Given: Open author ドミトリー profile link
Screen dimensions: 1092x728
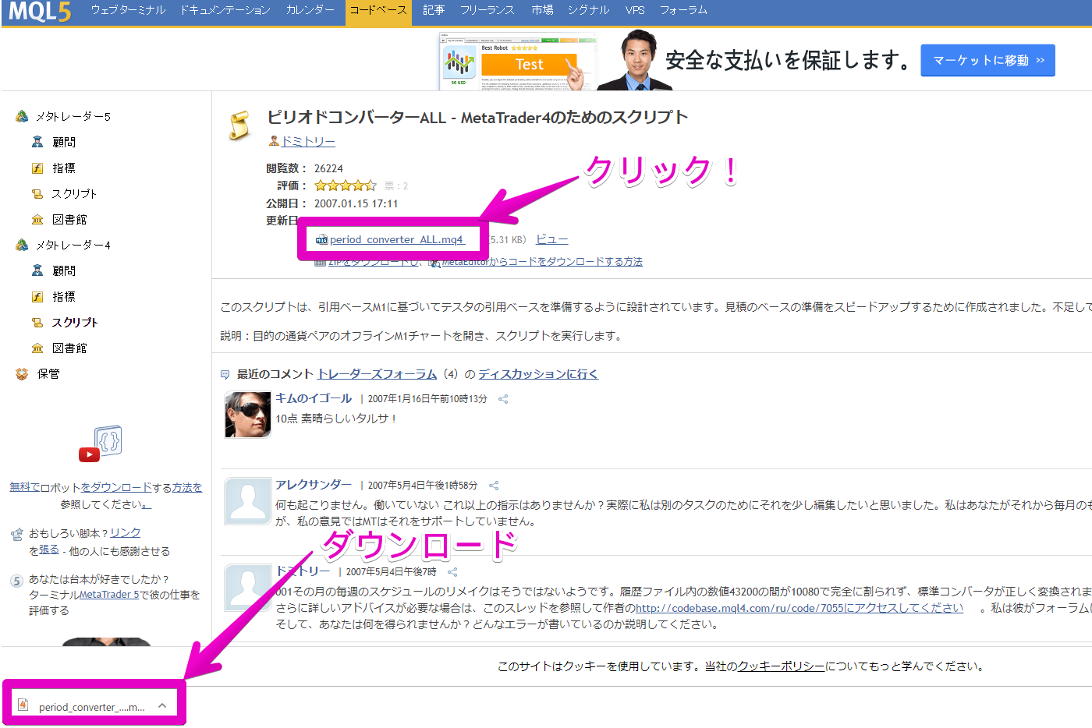Looking at the screenshot, I should 308,141.
